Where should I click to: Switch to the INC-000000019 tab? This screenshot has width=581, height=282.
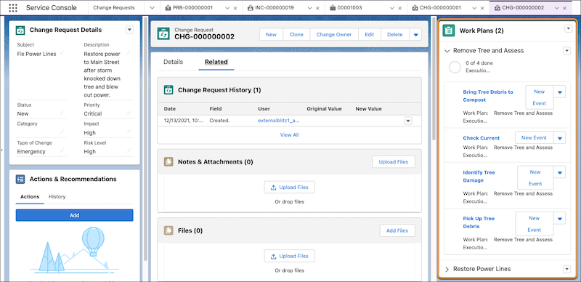[x=275, y=7]
